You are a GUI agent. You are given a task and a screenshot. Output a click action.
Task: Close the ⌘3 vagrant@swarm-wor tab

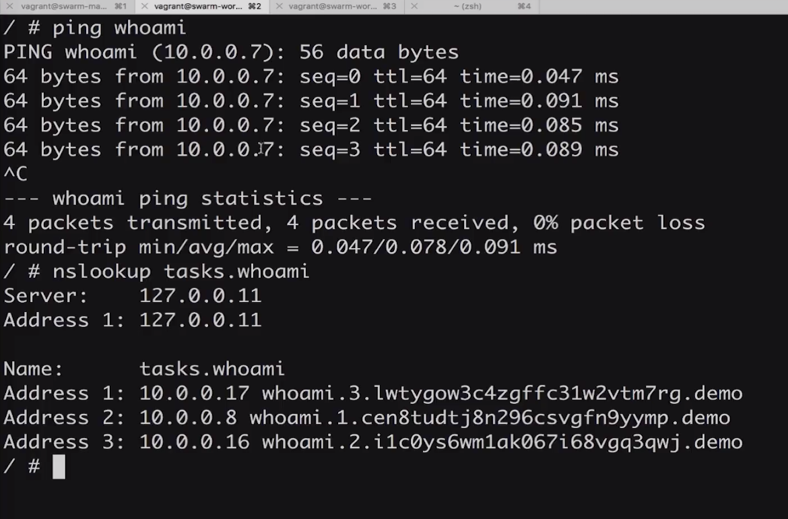click(279, 6)
